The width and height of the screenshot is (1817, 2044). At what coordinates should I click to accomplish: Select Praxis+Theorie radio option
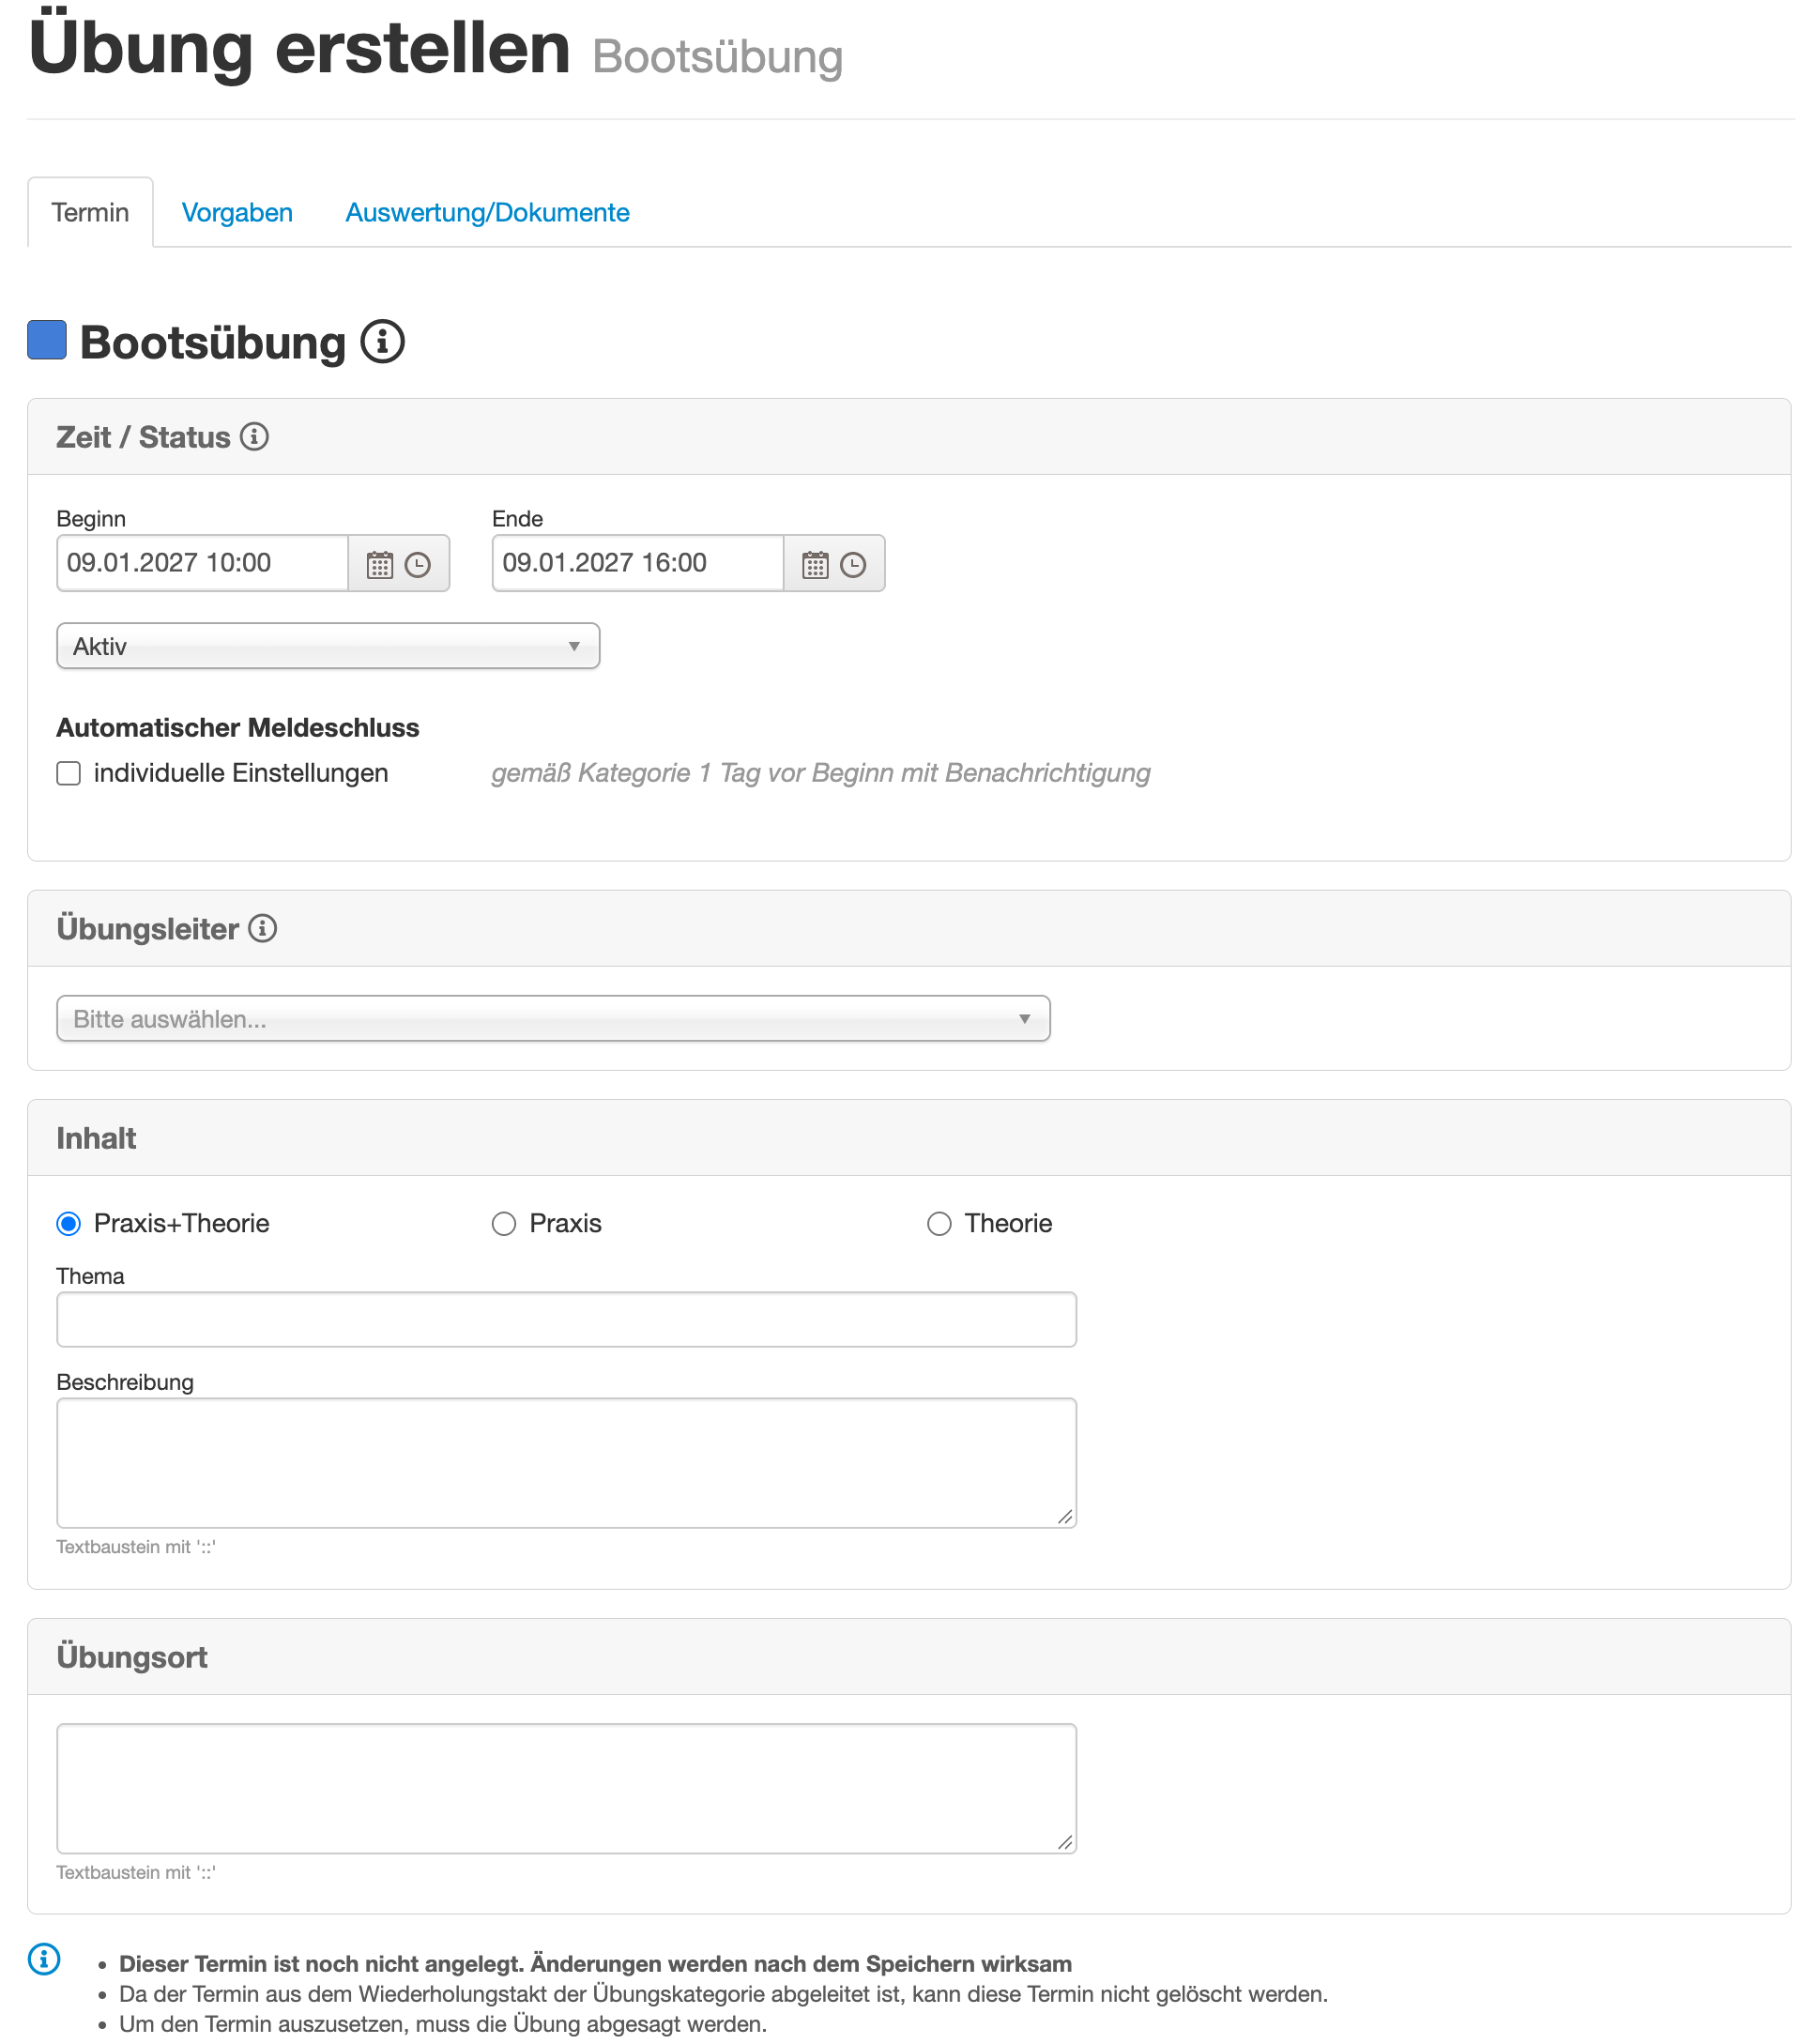pos(68,1223)
